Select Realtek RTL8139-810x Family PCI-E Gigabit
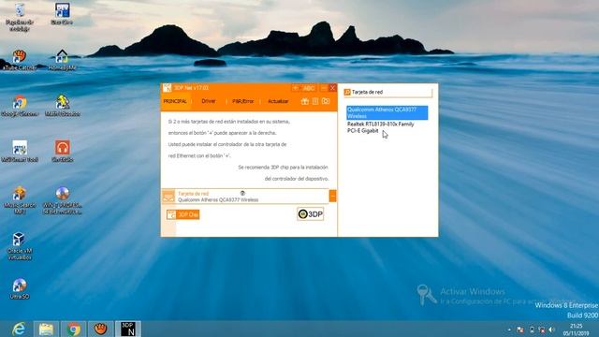This screenshot has height=337, width=599. click(387, 127)
